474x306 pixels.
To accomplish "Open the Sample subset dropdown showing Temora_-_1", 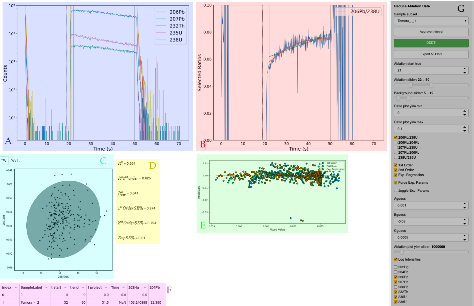I will [x=431, y=20].
